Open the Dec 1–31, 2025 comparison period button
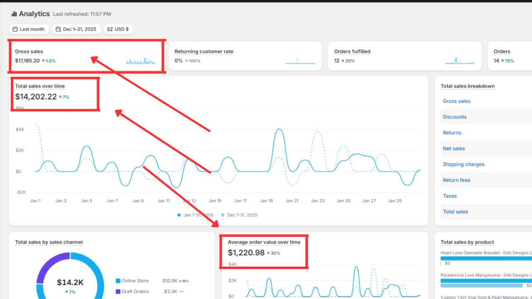This screenshot has width=532, height=299. point(76,29)
